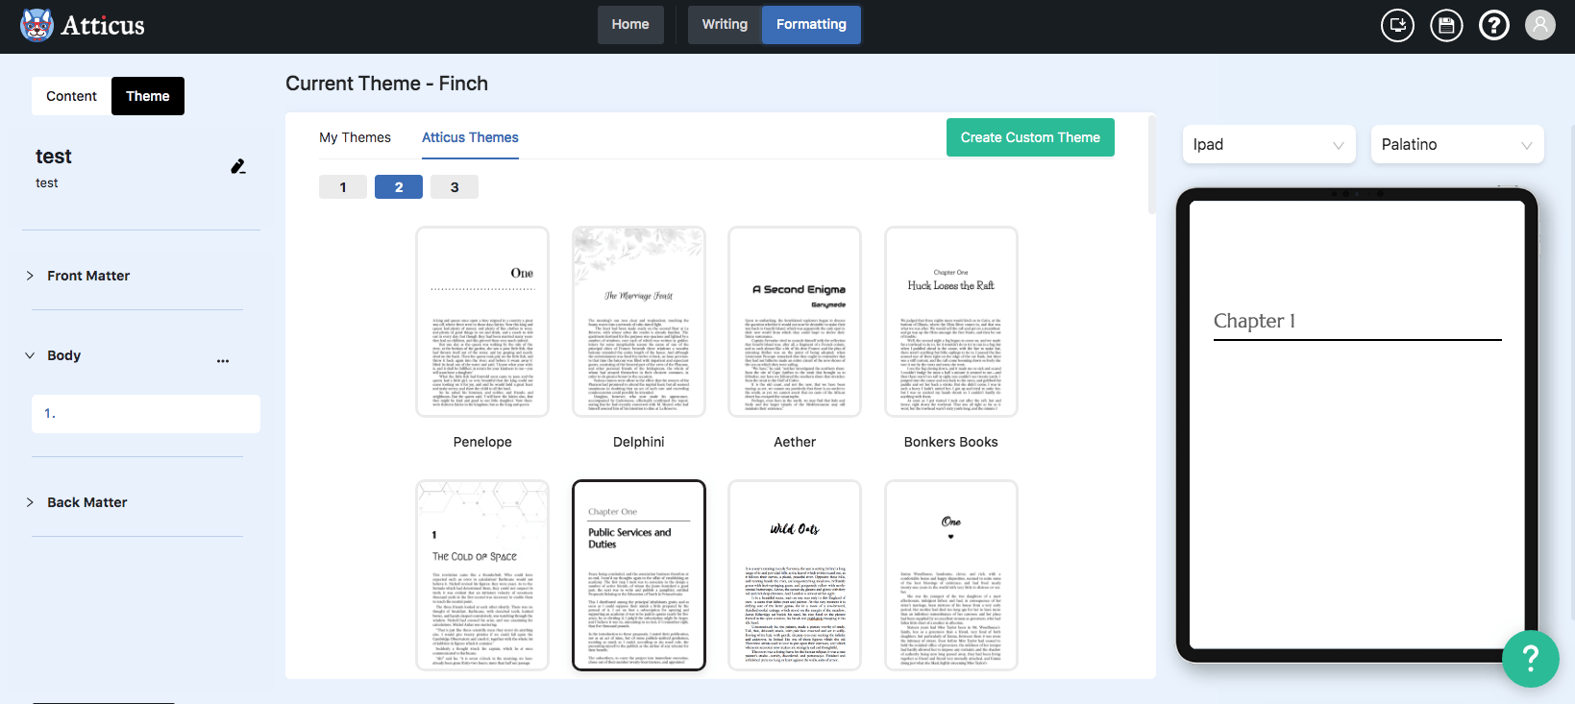Click the Bonkers Books name label
The image size is (1575, 704).
(951, 442)
